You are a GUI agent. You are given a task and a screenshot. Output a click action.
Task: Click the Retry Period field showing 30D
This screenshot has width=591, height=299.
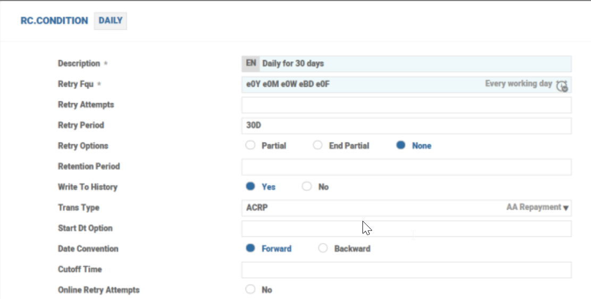407,126
